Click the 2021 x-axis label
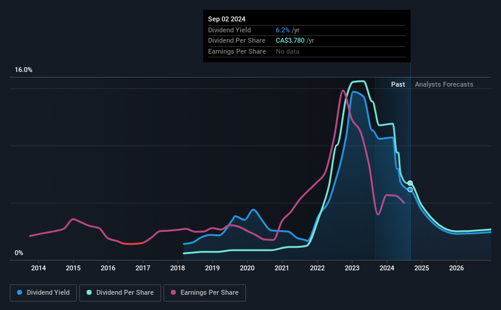The height and width of the screenshot is (310, 501). click(x=282, y=268)
